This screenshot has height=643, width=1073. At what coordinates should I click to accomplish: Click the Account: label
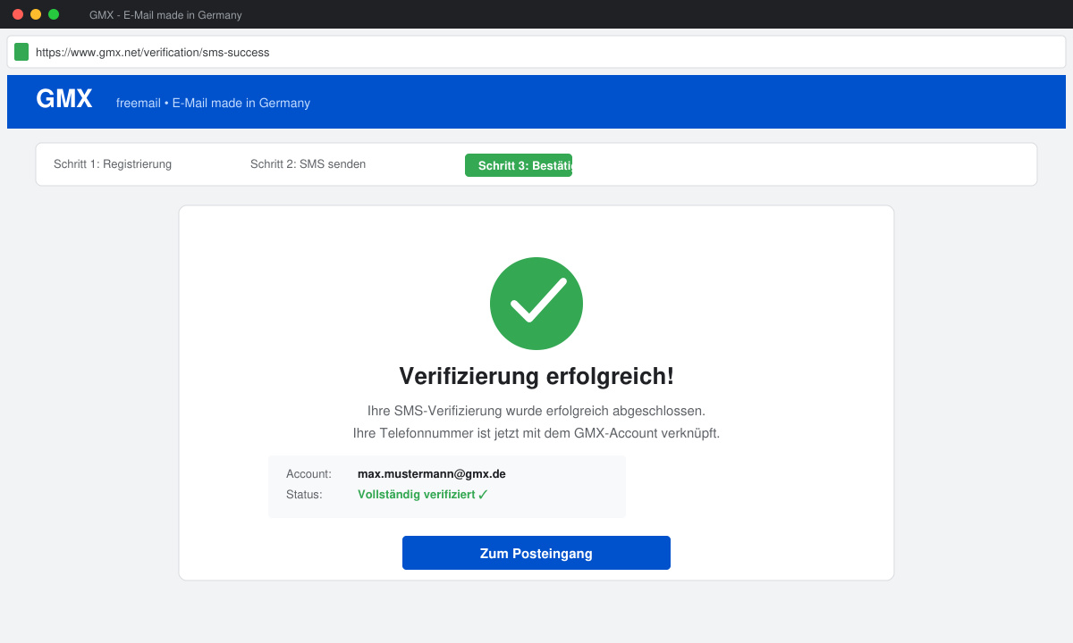(308, 474)
